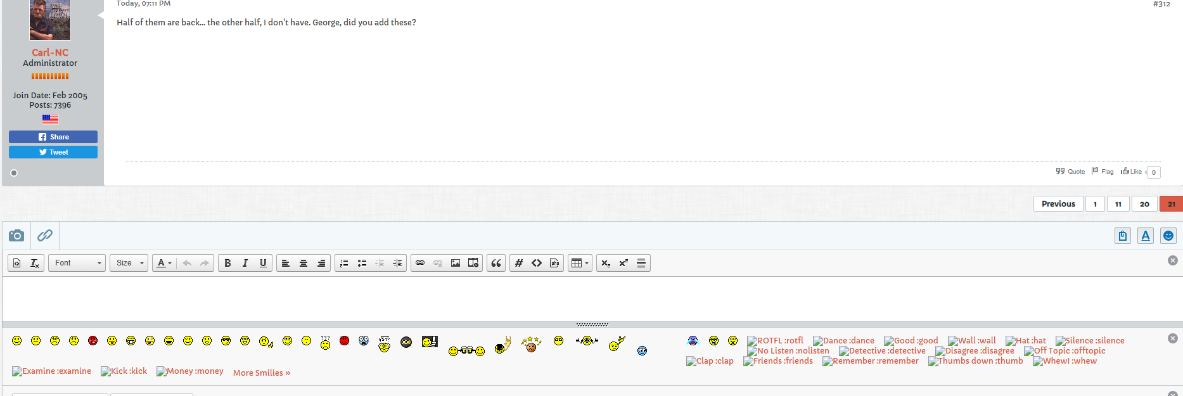Screen dimensions: 1183x396
Task: Go to page 1
Action: (x=1095, y=204)
